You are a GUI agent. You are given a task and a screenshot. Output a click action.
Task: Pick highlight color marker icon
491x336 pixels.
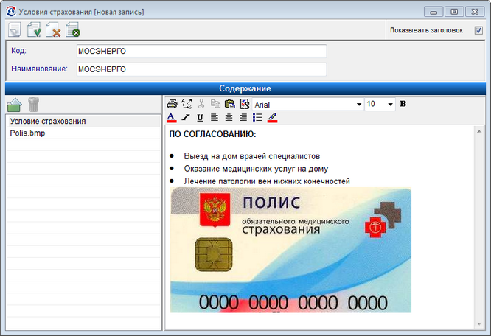tap(273, 118)
